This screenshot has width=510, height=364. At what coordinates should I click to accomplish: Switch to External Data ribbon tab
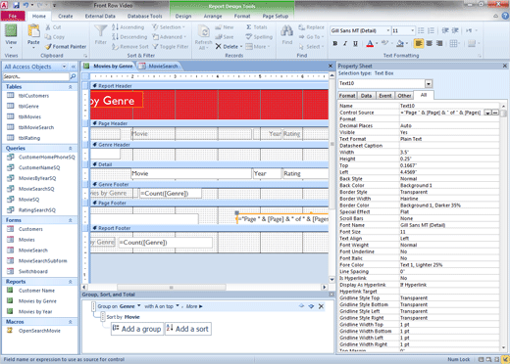click(x=100, y=16)
